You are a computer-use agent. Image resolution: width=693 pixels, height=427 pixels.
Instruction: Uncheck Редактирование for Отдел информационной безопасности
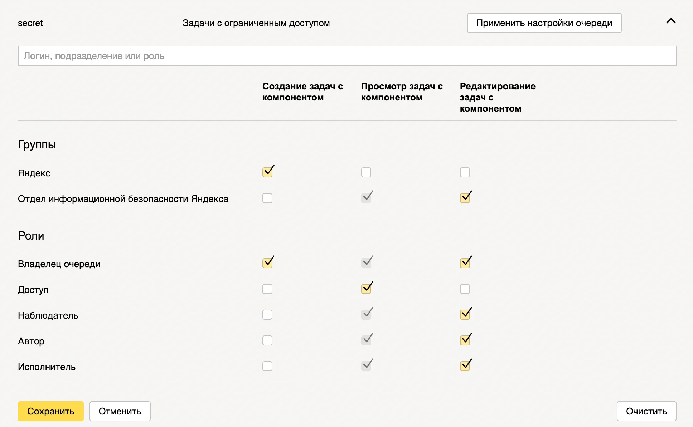click(465, 198)
